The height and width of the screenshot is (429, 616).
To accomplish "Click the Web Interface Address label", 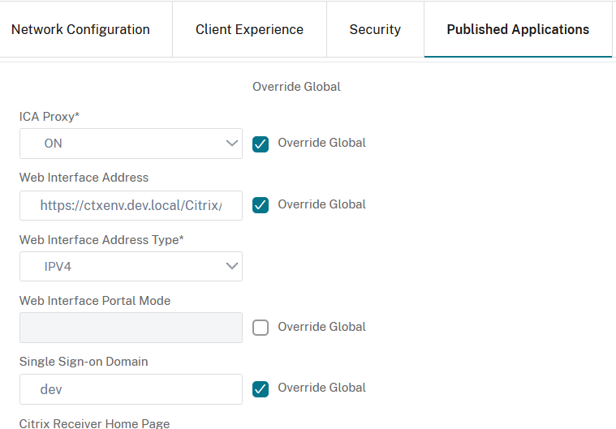I will 84,177.
